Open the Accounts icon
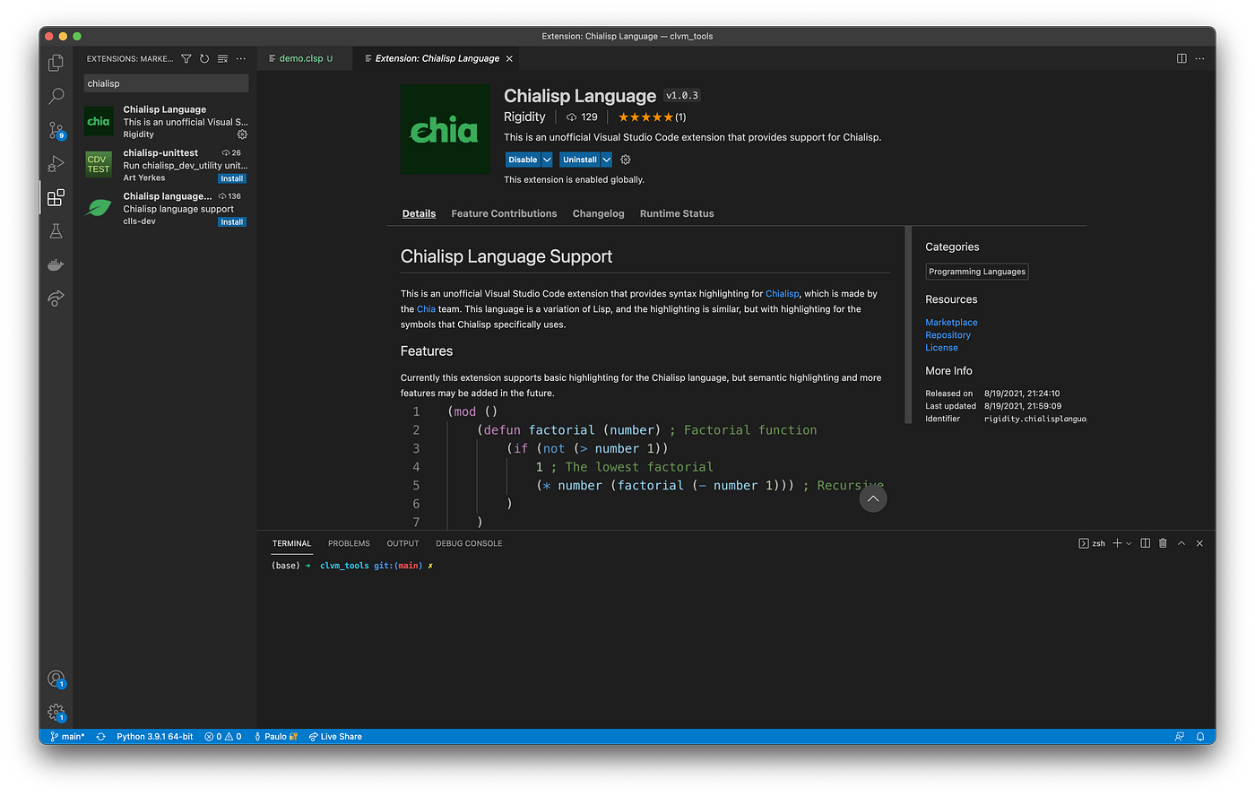1255x796 pixels. [x=56, y=679]
